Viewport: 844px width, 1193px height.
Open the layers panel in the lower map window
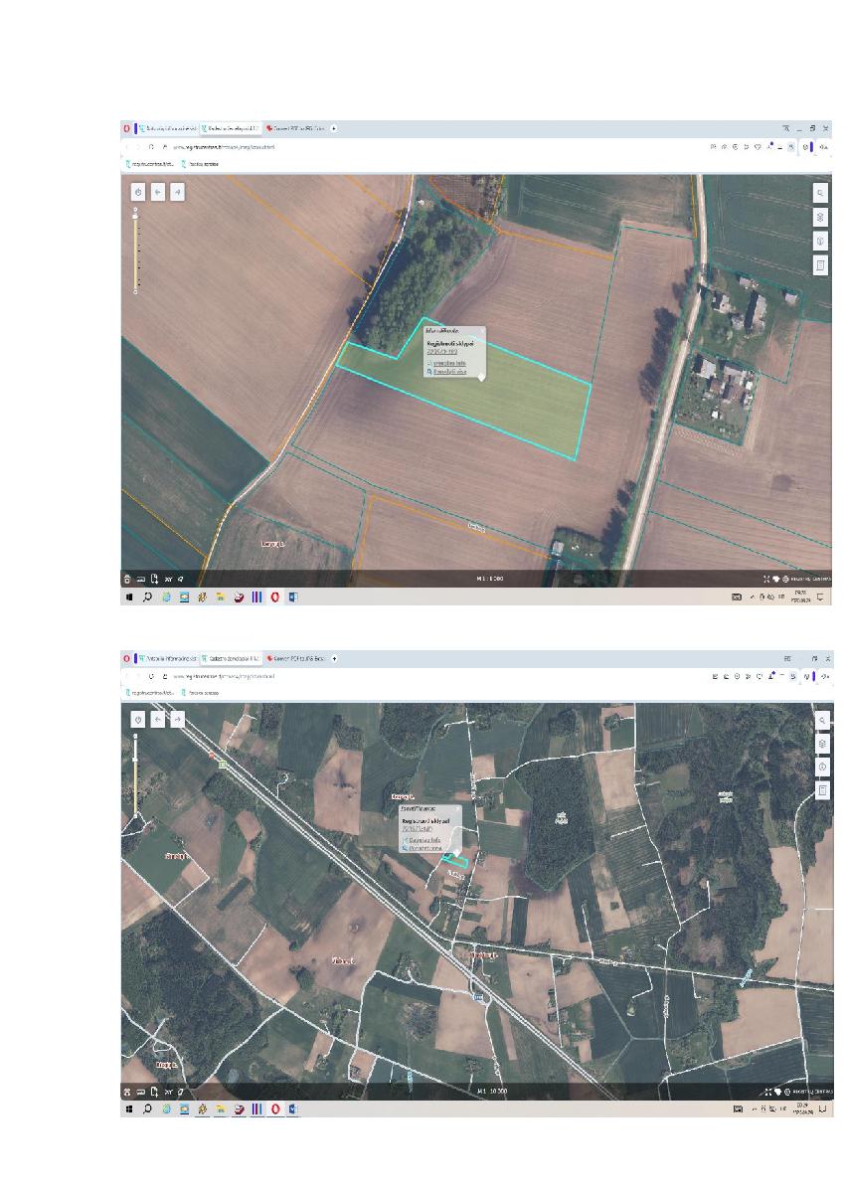[x=821, y=744]
